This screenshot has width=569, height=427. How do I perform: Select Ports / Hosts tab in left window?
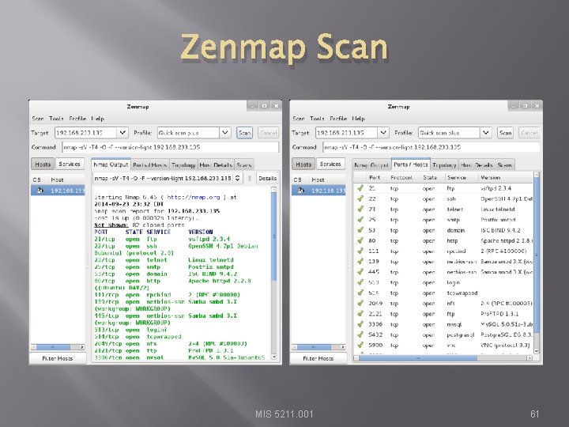pyautogui.click(x=150, y=164)
